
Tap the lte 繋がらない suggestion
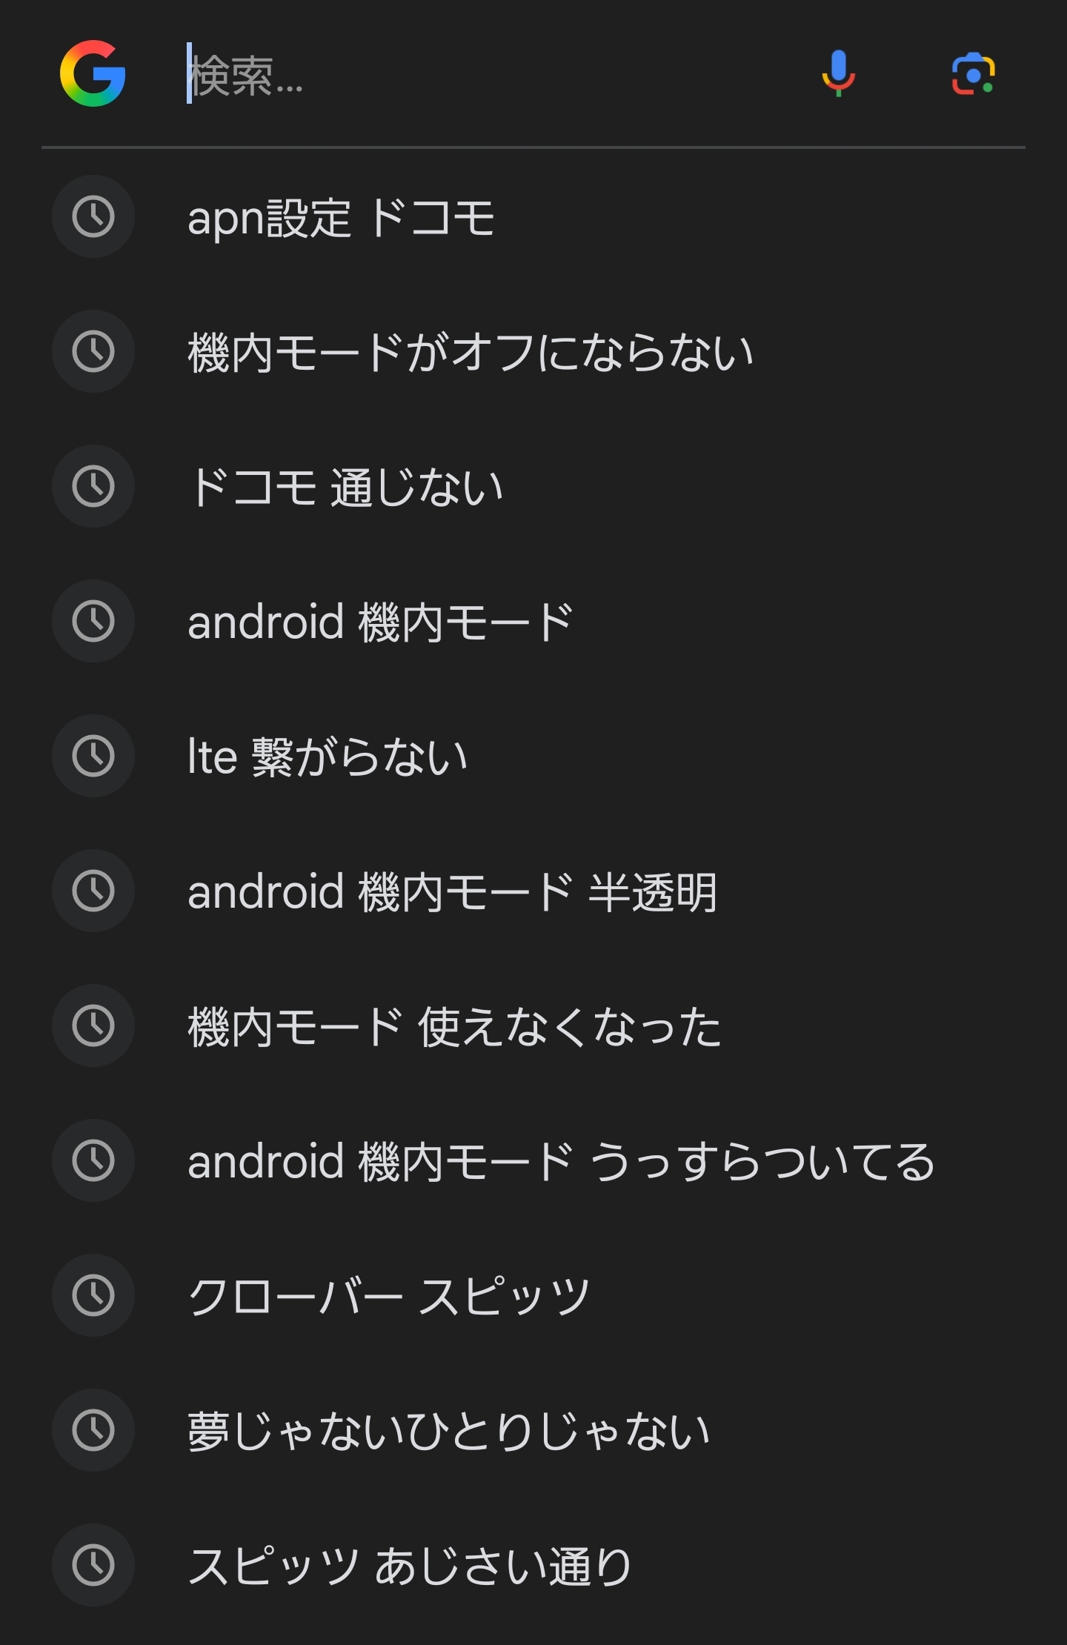click(328, 757)
